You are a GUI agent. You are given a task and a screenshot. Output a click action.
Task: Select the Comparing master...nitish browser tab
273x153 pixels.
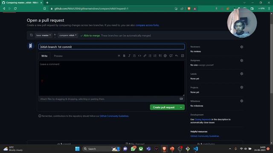coord(22,3)
